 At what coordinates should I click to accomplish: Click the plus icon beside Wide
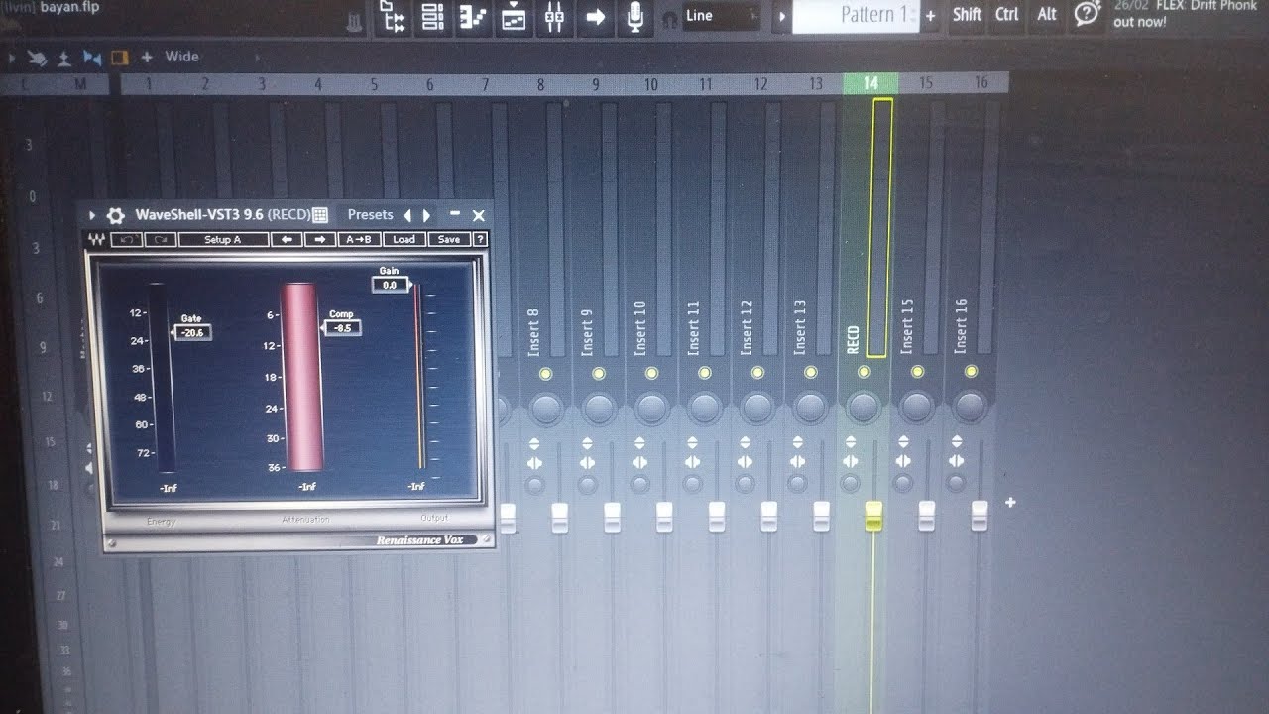point(147,57)
